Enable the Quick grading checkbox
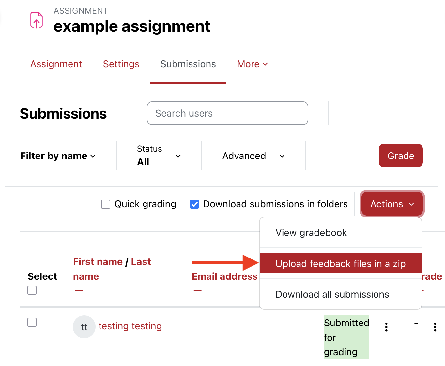 click(x=105, y=204)
